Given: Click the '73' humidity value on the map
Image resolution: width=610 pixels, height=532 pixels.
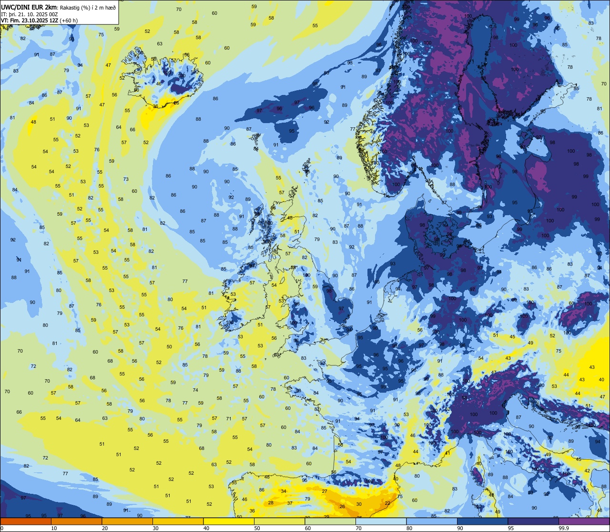Looking at the screenshot, I should tap(126, 179).
